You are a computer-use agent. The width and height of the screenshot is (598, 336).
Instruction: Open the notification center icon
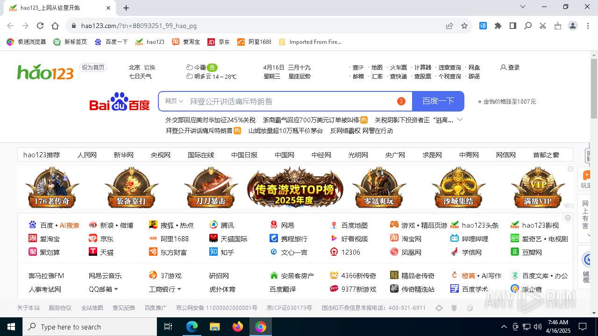coord(583,327)
